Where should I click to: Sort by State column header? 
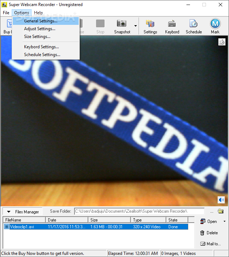click(177, 220)
